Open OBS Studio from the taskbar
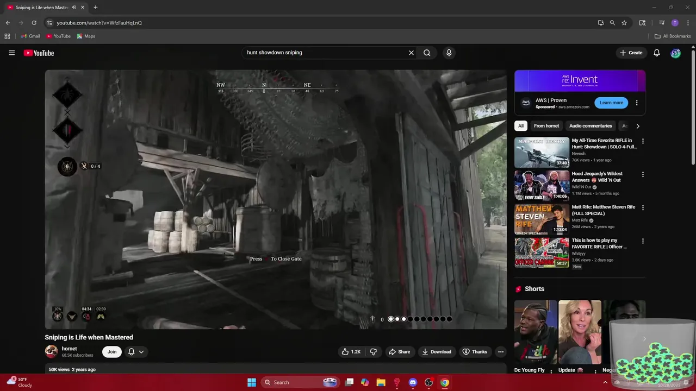696x391 pixels. [428, 382]
